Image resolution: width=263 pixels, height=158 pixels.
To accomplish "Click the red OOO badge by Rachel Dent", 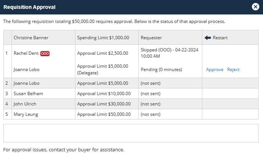I will click(45, 54).
